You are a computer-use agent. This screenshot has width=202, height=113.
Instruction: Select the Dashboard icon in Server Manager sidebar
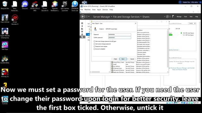pos(82,23)
